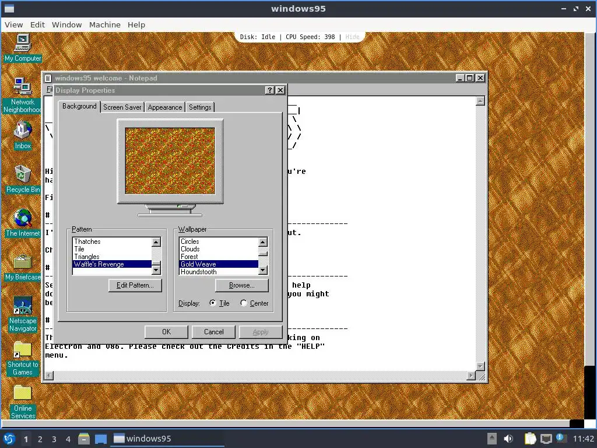Click Hide in the emulator status overlay

click(352, 37)
